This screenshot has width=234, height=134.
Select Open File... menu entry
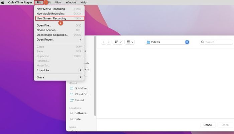[59, 25]
